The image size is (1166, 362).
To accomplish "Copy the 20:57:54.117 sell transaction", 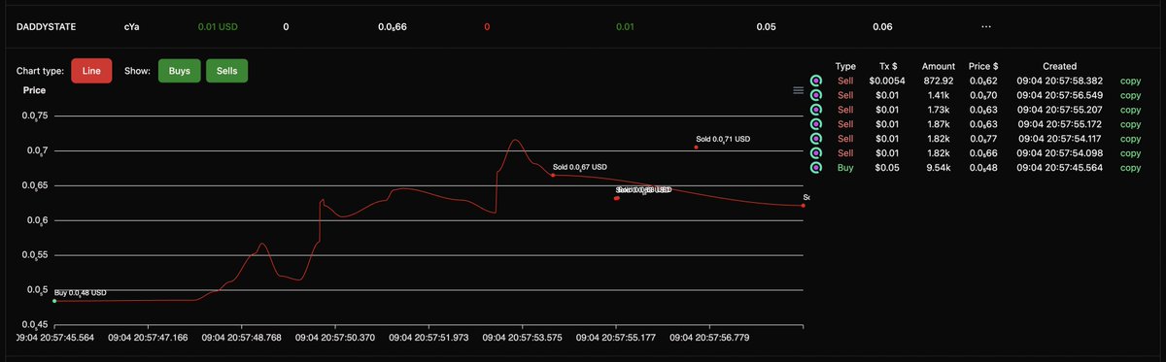I will (1130, 139).
